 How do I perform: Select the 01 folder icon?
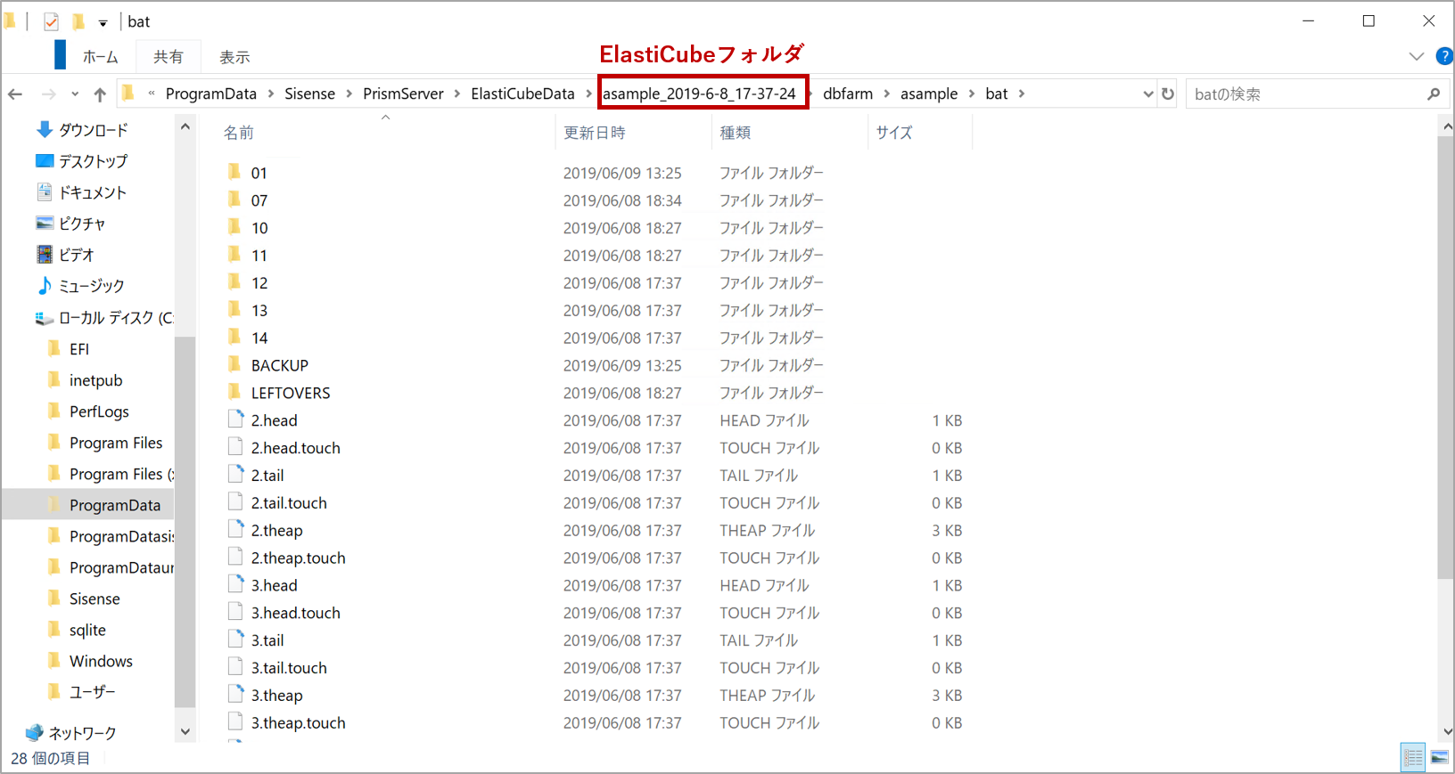tap(234, 172)
